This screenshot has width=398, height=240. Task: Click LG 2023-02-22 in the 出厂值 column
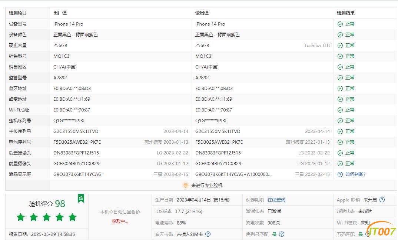coord(173,153)
